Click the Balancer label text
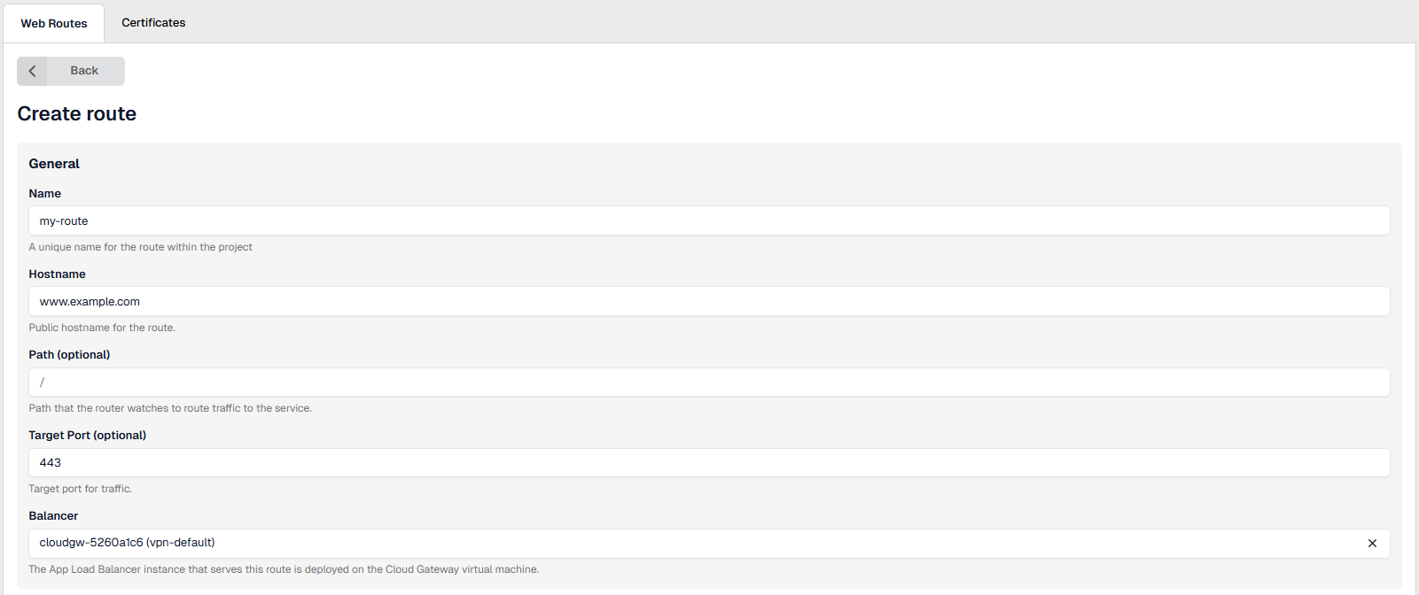The width and height of the screenshot is (1419, 595). coord(53,516)
